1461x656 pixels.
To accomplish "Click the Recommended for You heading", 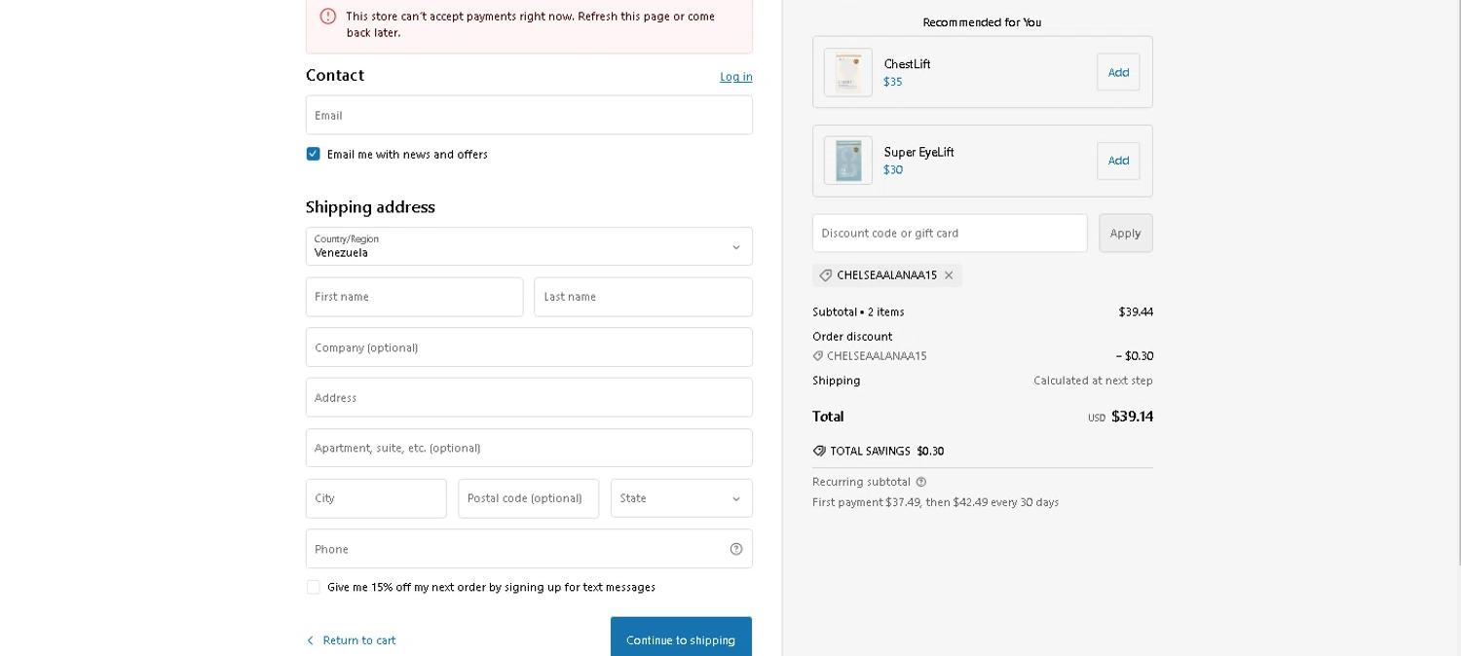I will coord(982,22).
